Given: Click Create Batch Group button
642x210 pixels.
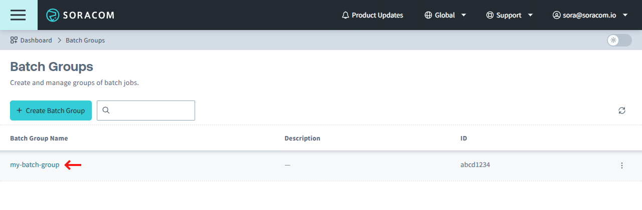Looking at the screenshot, I should pos(51,110).
